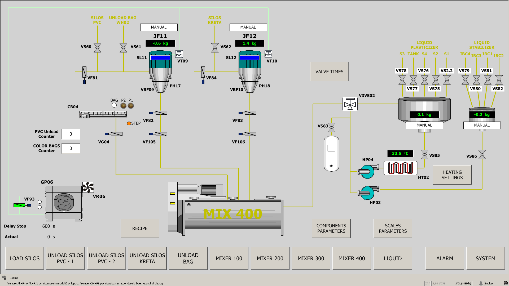Click the V3VS02 three-way valve icon
Image resolution: width=509 pixels, height=286 pixels.
click(x=350, y=104)
